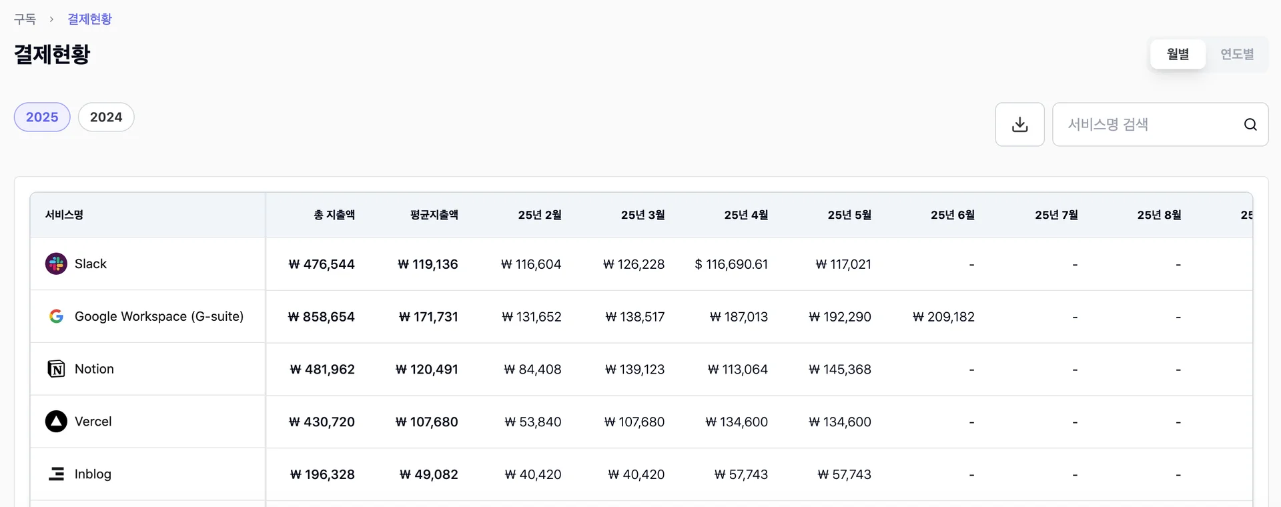The image size is (1281, 507).
Task: Click the Inblog logo icon
Action: (x=56, y=474)
